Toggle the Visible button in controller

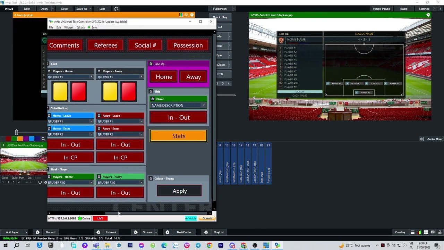(191, 218)
